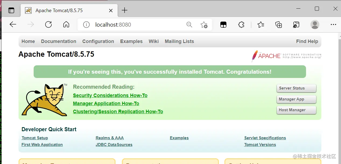Open the JDBC DataSources link
Screen dimensions: 341x164
click(114, 145)
